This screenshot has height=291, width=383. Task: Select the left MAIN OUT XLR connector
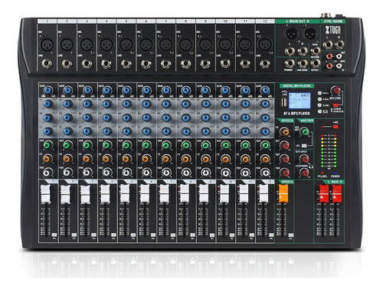[291, 34]
